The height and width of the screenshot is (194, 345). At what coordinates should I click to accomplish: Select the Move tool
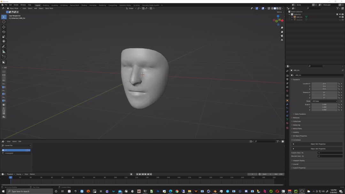click(4, 27)
